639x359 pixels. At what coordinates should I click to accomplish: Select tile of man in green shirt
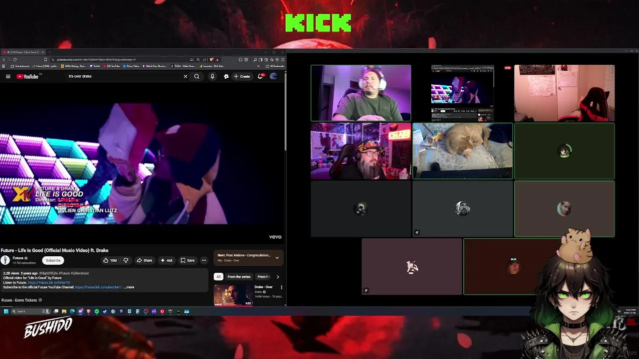point(361,93)
